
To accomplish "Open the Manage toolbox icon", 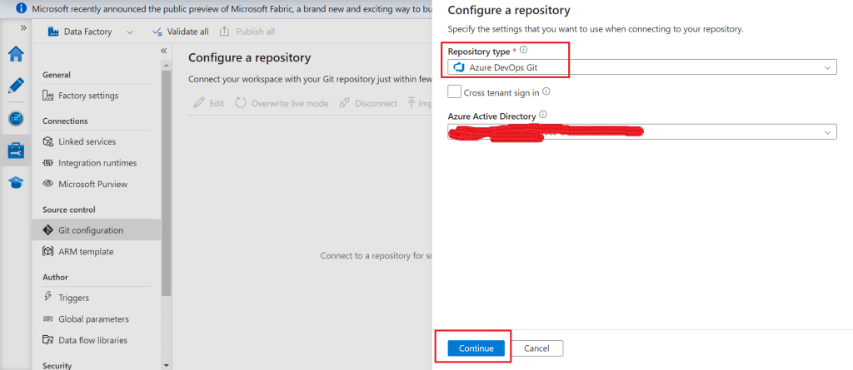I will tap(16, 150).
